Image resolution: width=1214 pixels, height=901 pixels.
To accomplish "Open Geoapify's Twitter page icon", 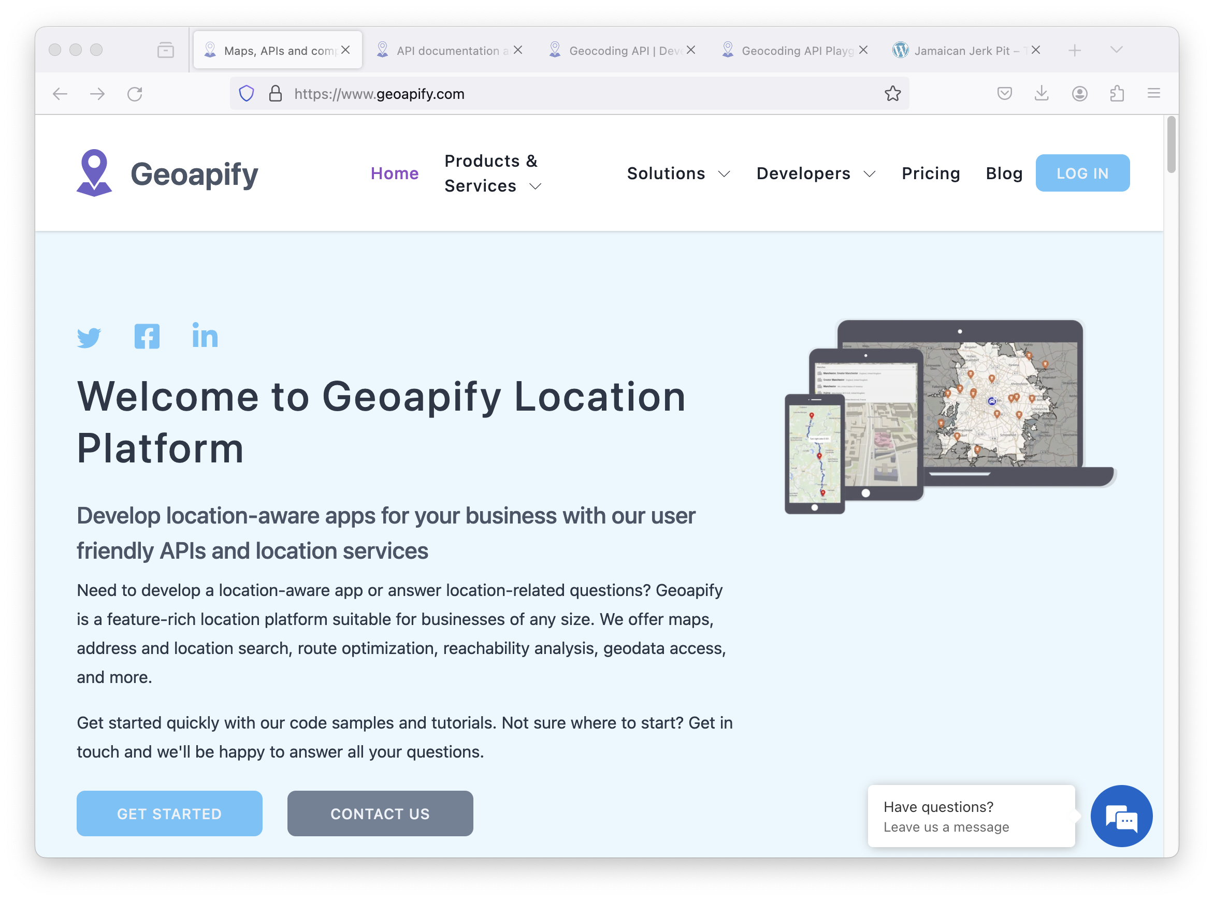I will [89, 338].
